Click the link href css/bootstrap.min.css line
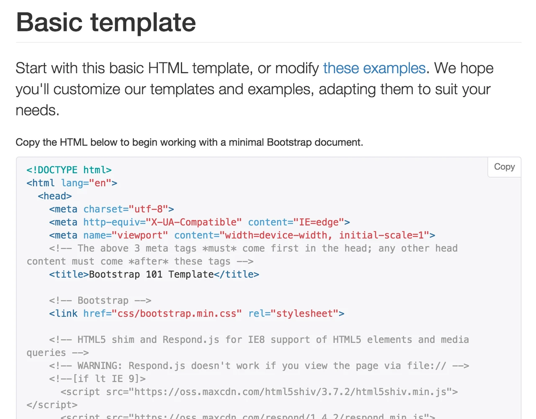 (197, 314)
